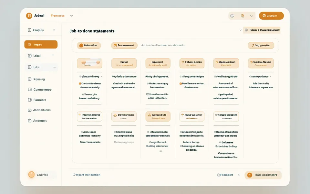Toggle the switch in the first card
The height and width of the screenshot is (194, 310).
(91, 62)
